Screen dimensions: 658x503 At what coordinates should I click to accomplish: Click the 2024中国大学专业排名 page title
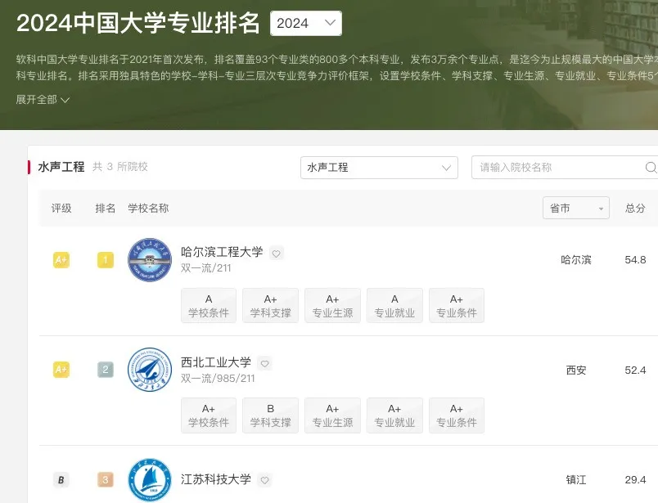tap(138, 23)
